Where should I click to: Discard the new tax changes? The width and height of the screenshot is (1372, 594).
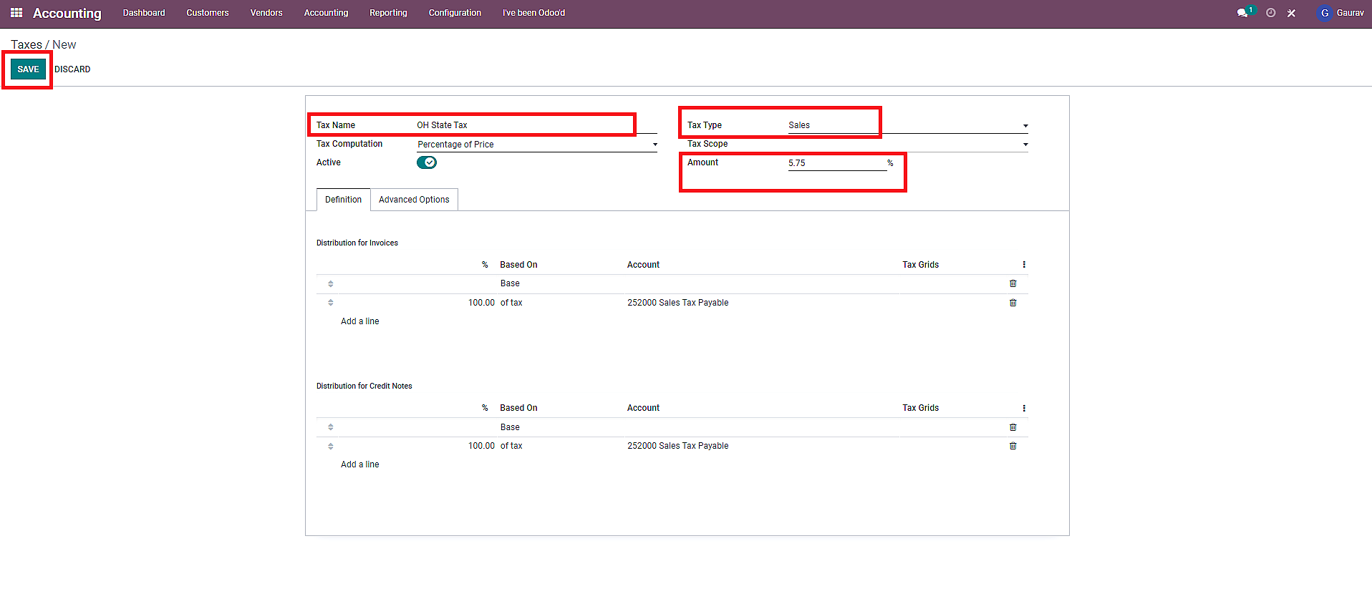coord(72,69)
